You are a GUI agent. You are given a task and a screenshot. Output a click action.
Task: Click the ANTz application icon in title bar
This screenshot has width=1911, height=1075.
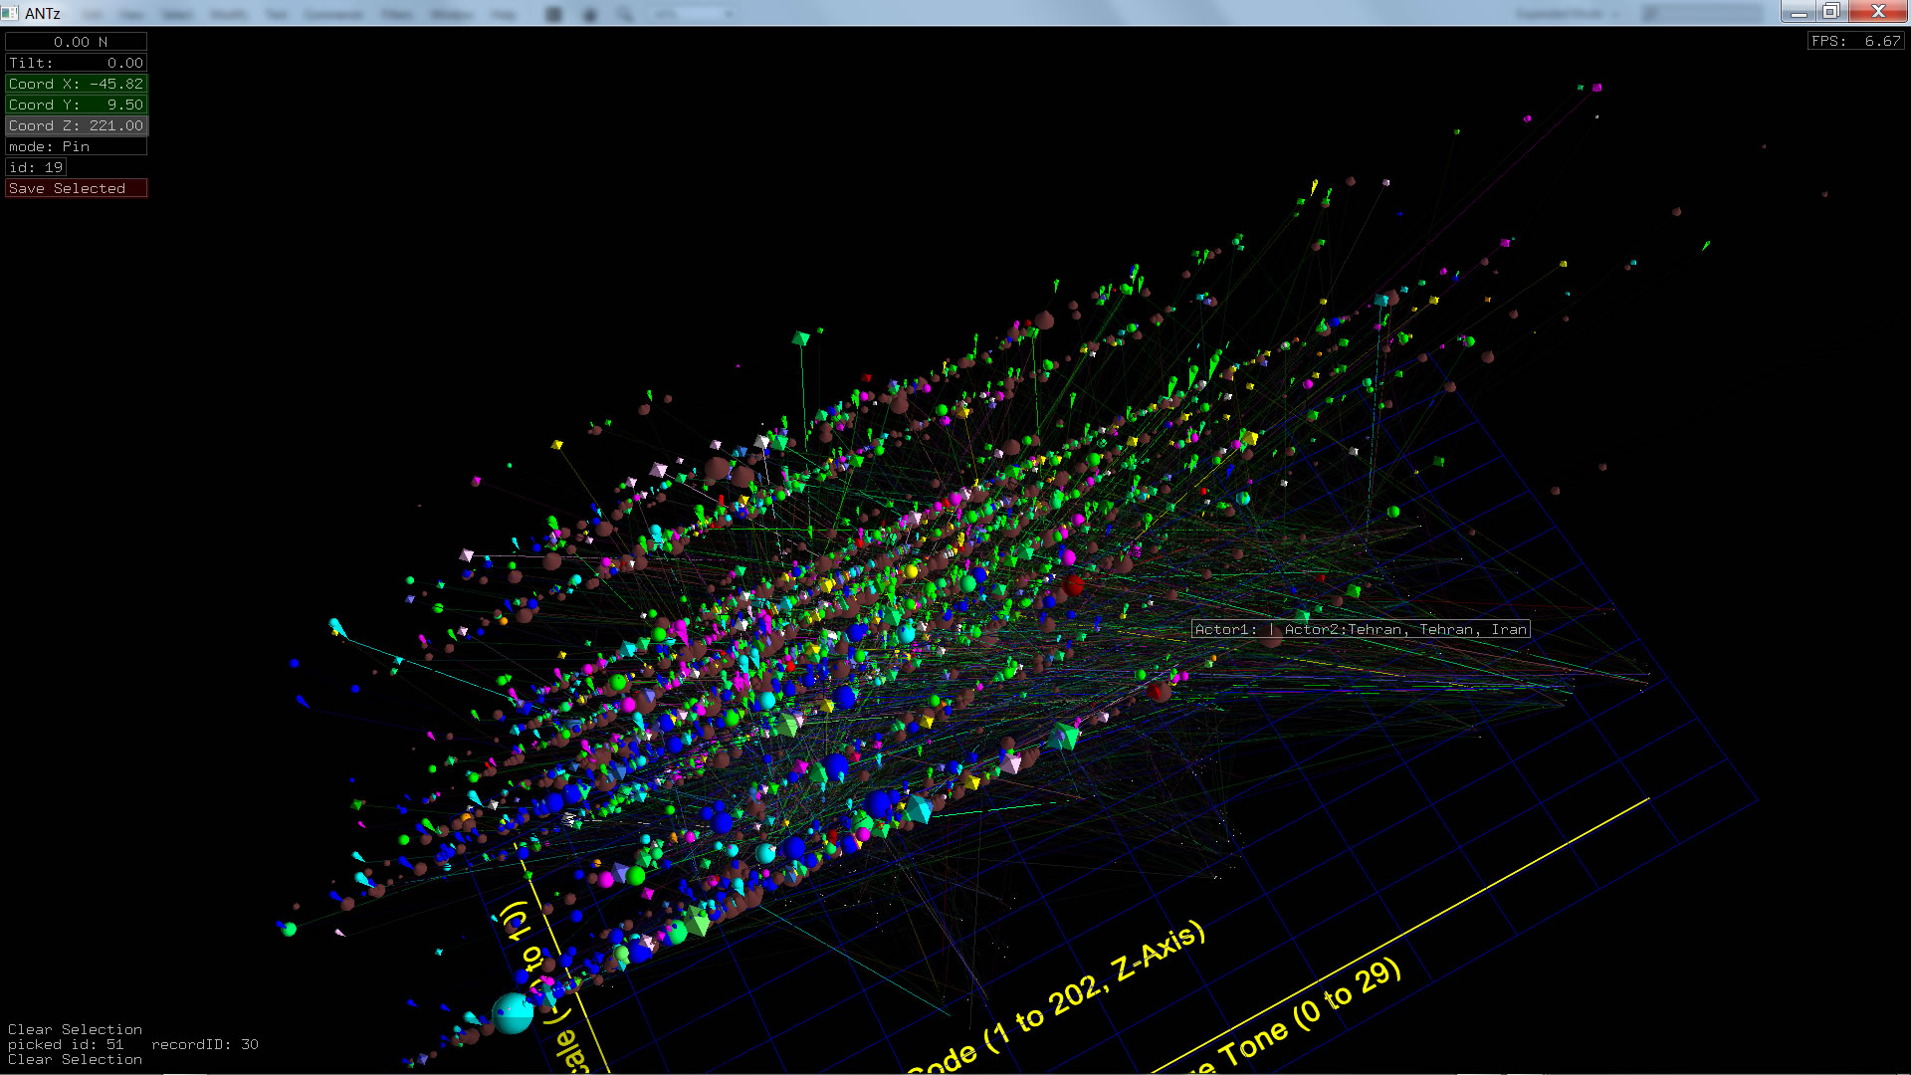(x=10, y=13)
